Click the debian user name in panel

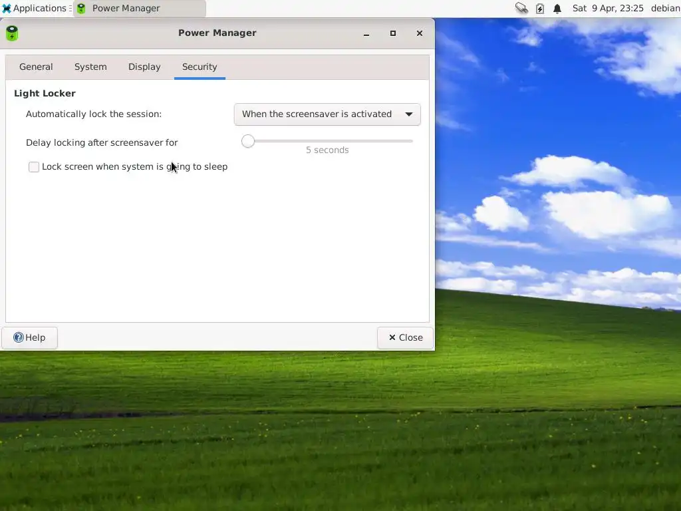coord(665,8)
